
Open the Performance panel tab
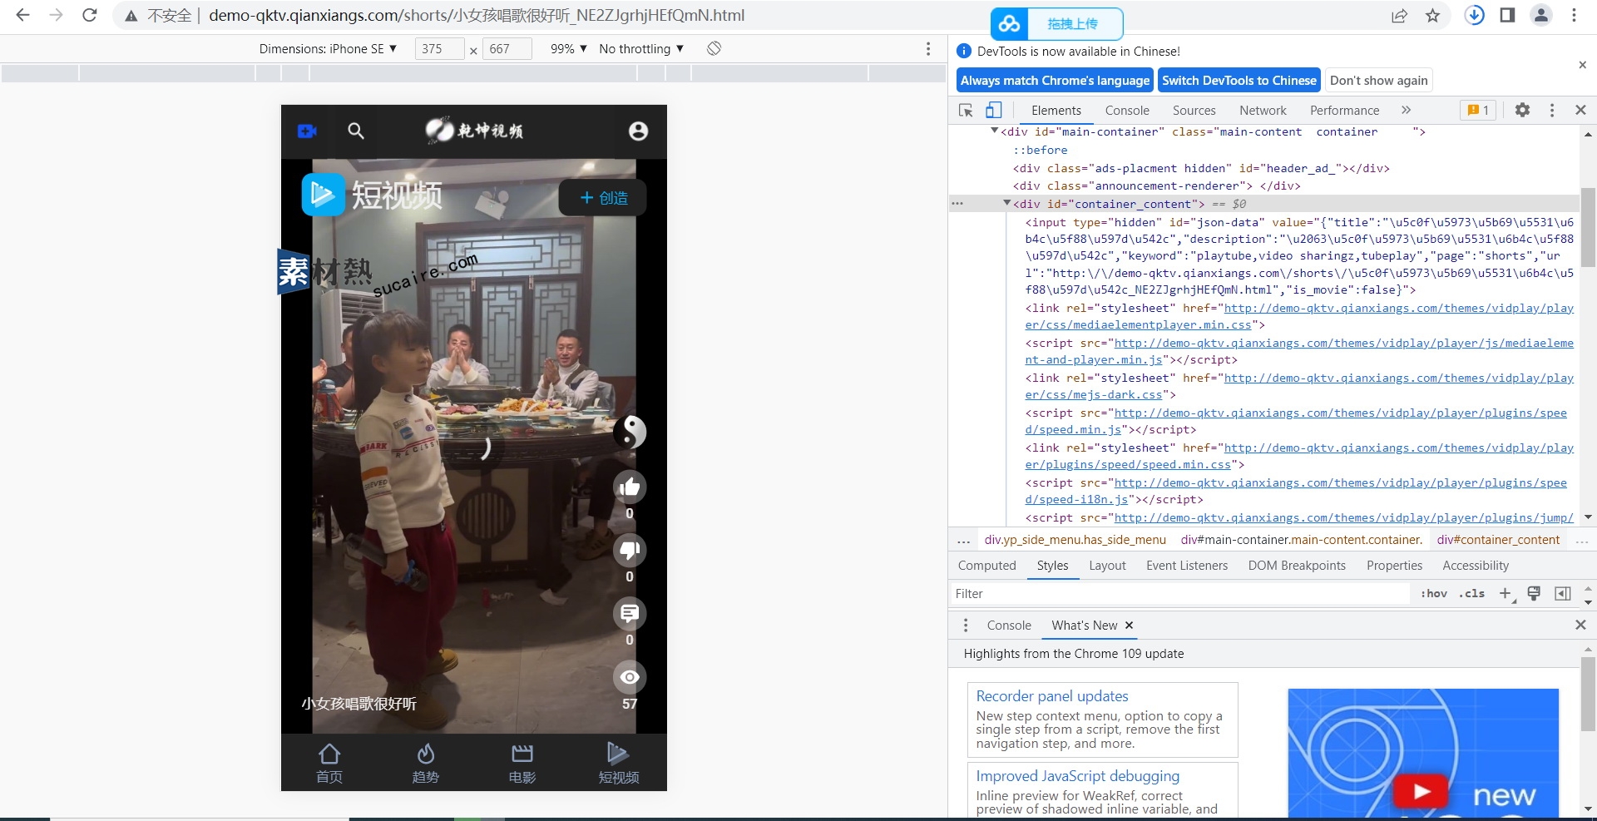(x=1344, y=110)
